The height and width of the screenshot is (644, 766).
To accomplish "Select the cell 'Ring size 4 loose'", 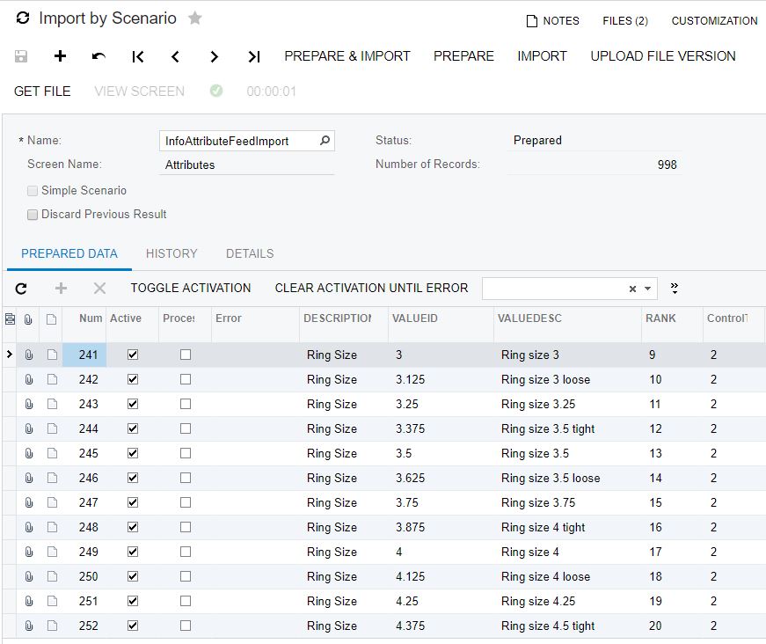I will pyautogui.click(x=545, y=576).
